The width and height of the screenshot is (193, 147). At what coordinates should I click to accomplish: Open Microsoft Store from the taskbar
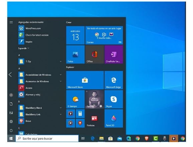pos(111,139)
